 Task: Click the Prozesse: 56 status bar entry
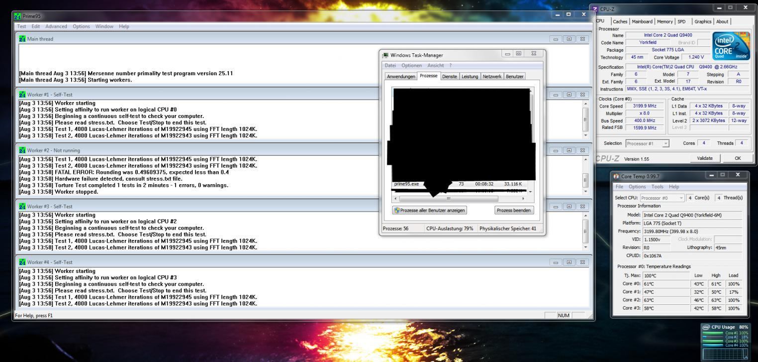pos(395,229)
